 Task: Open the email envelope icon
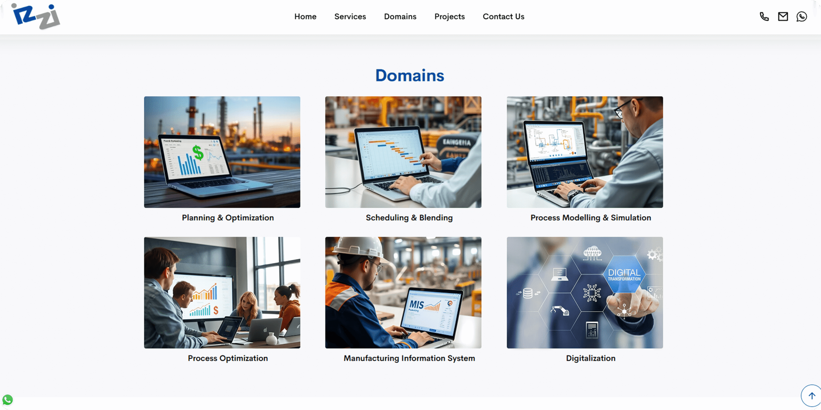[x=783, y=17]
